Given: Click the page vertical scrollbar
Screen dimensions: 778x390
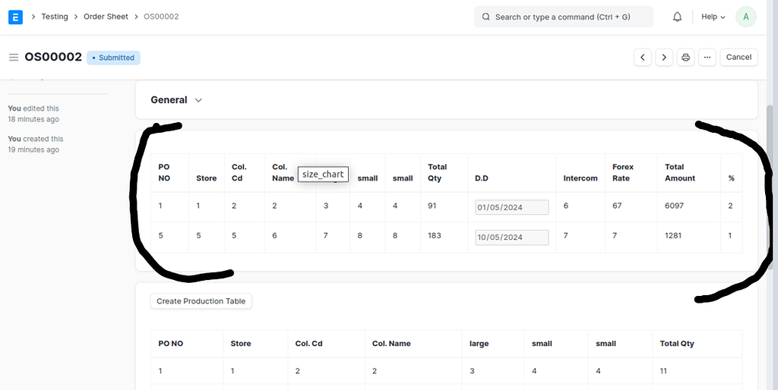Looking at the screenshot, I should click(770, 187).
